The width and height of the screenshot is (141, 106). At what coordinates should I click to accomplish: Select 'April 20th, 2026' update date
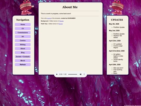point(115,65)
